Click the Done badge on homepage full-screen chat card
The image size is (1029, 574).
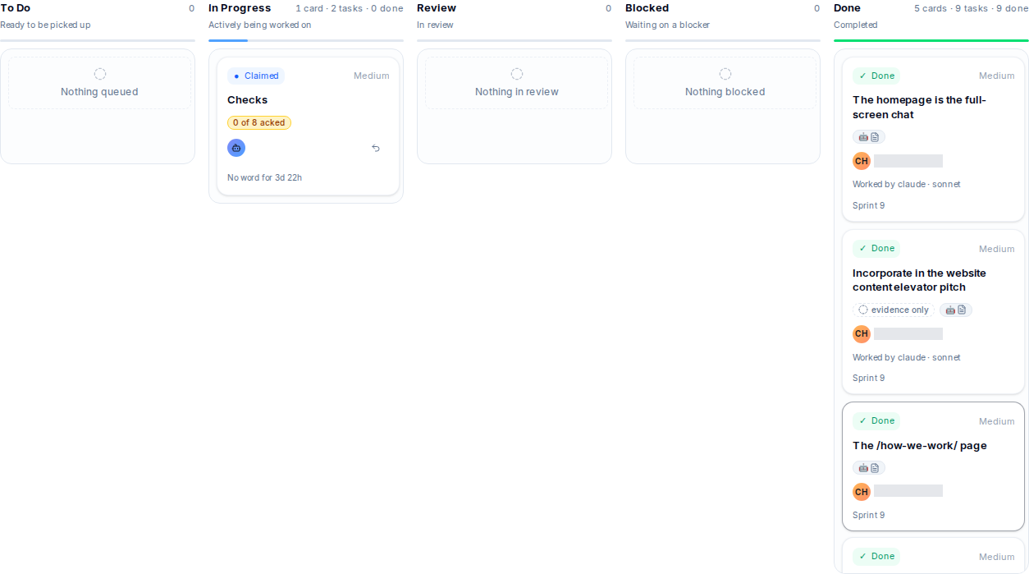[876, 76]
